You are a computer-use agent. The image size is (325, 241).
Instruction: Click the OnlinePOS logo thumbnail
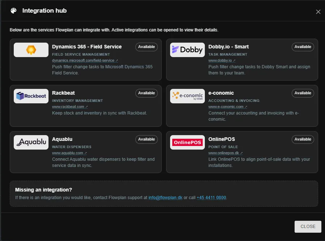tap(187, 142)
